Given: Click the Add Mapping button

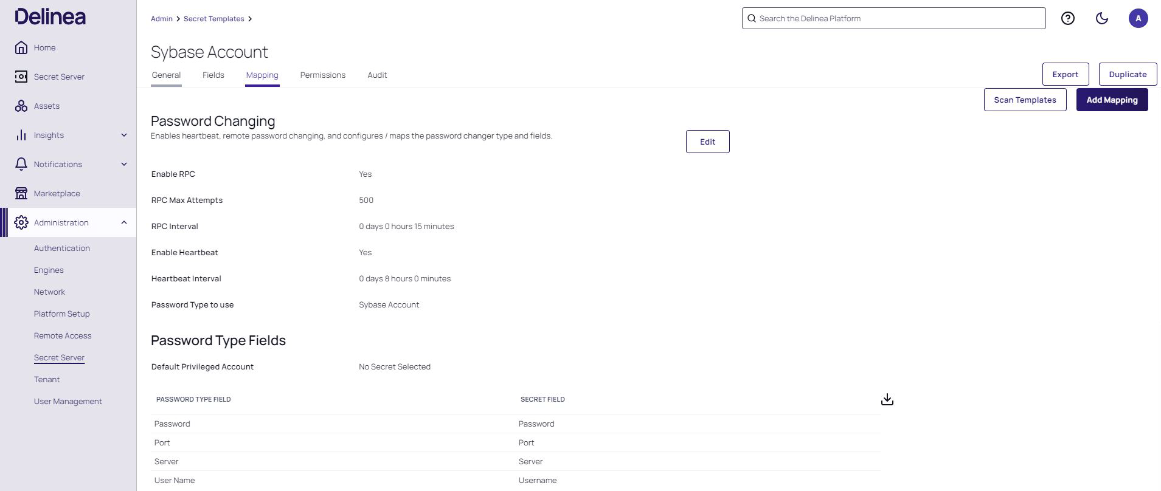Looking at the screenshot, I should coord(1112,100).
